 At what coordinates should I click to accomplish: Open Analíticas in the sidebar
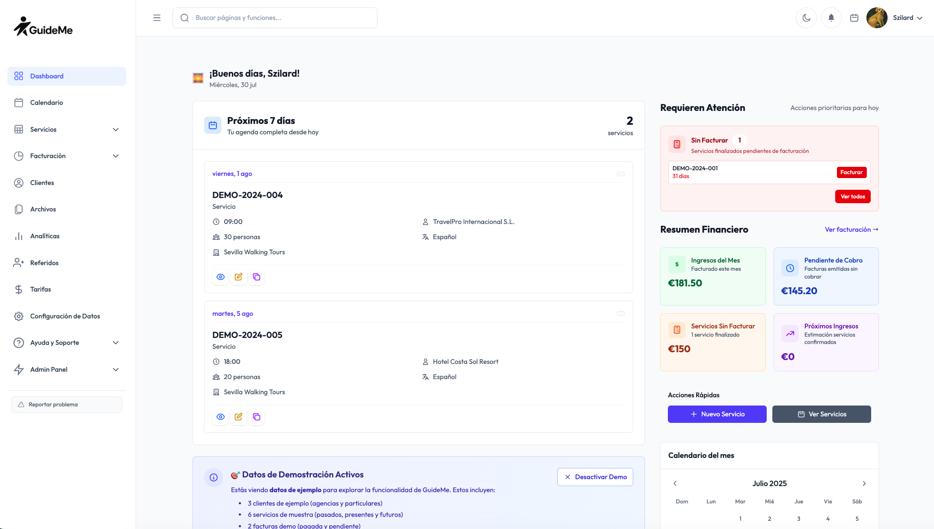tap(67, 236)
